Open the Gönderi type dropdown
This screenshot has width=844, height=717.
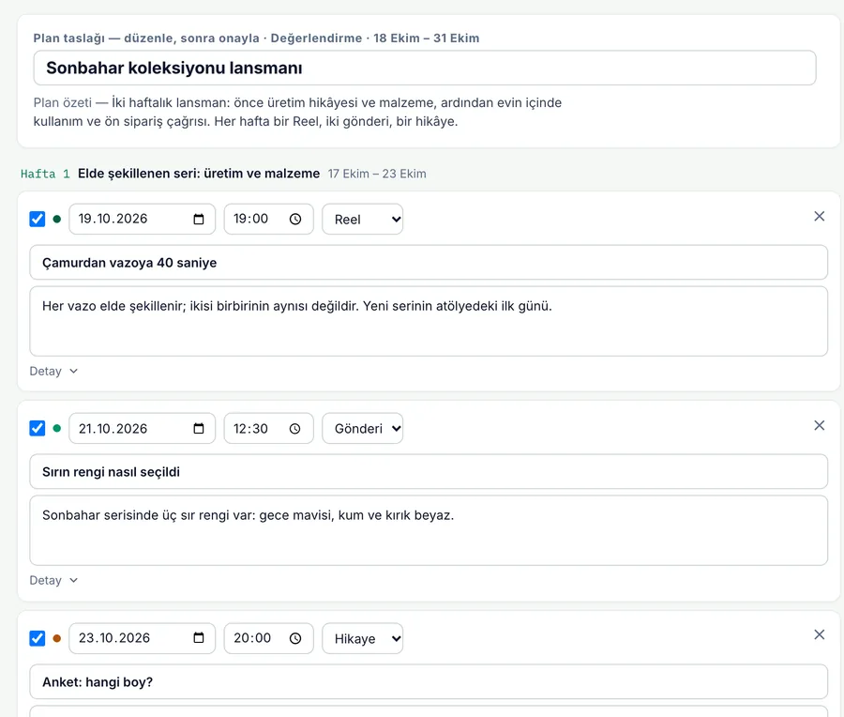coord(362,429)
